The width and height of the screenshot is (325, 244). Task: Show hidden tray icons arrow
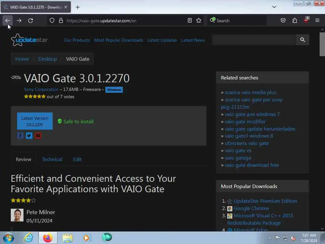coord(270,238)
